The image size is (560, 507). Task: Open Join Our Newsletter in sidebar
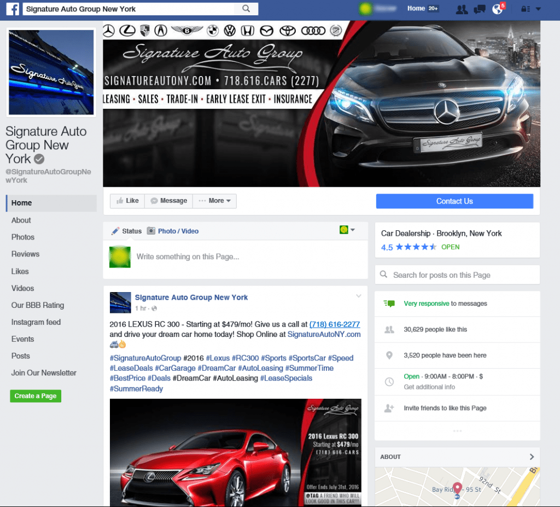point(44,373)
